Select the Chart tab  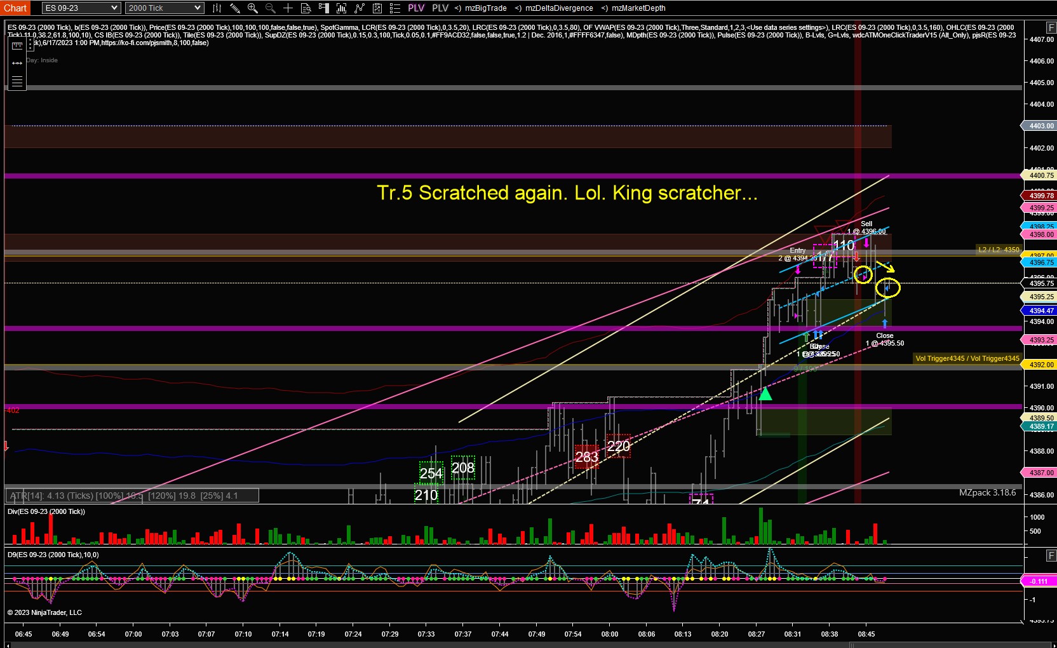(15, 8)
